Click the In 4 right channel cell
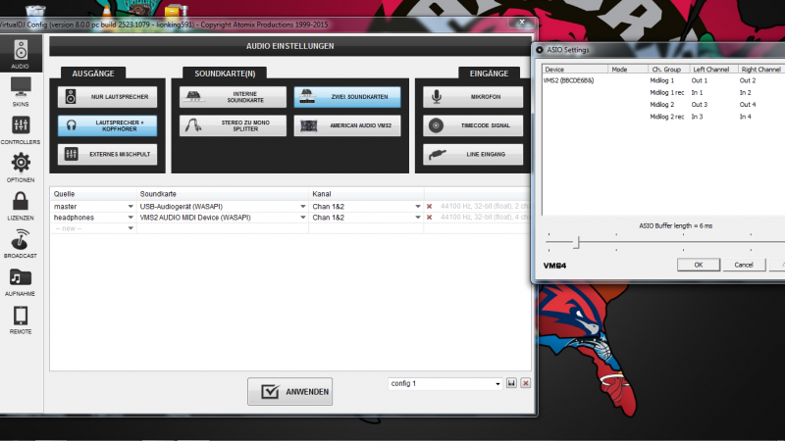This screenshot has height=441, width=785. 746,117
